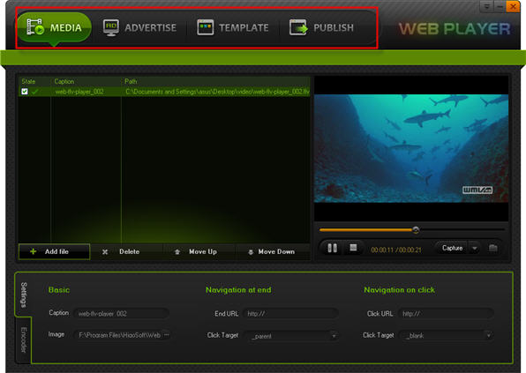Image resolution: width=526 pixels, height=373 pixels.
Task: Open the Capture dropdown arrow
Action: click(x=474, y=248)
